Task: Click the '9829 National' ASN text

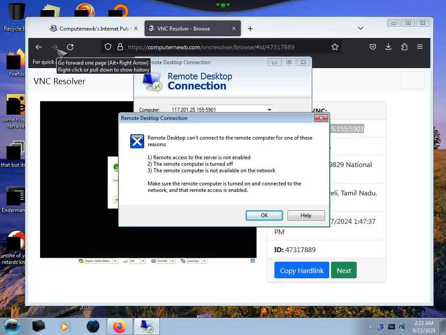Action: (351, 164)
